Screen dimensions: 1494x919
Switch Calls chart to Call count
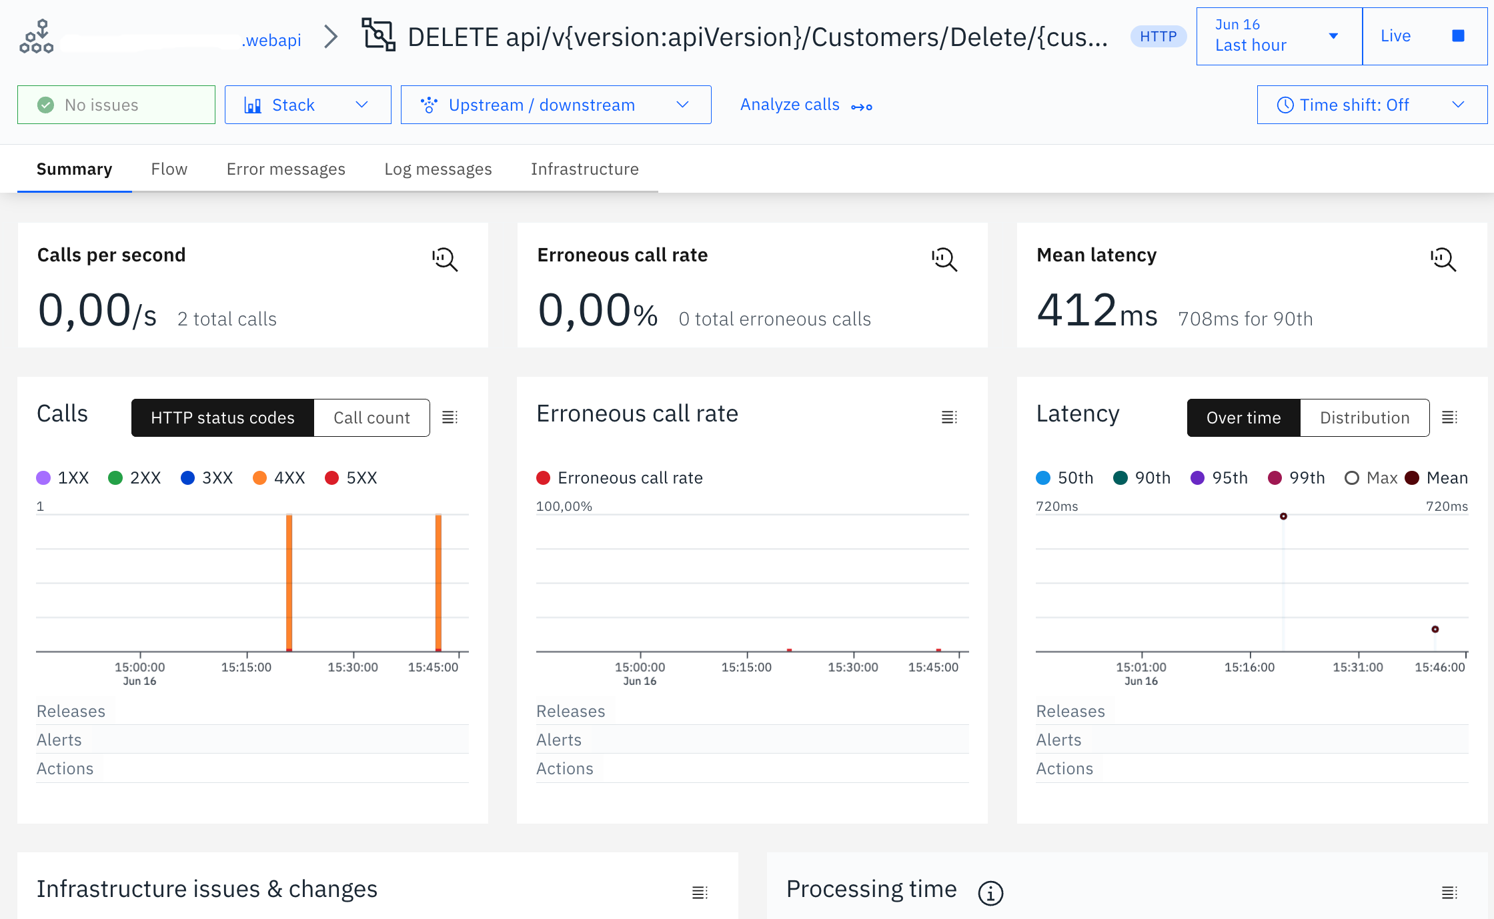coord(371,417)
